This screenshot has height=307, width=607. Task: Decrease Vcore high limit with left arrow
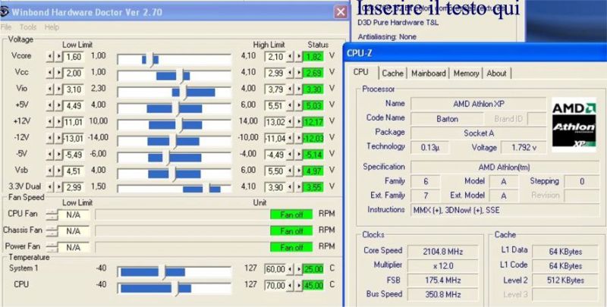tap(290, 57)
